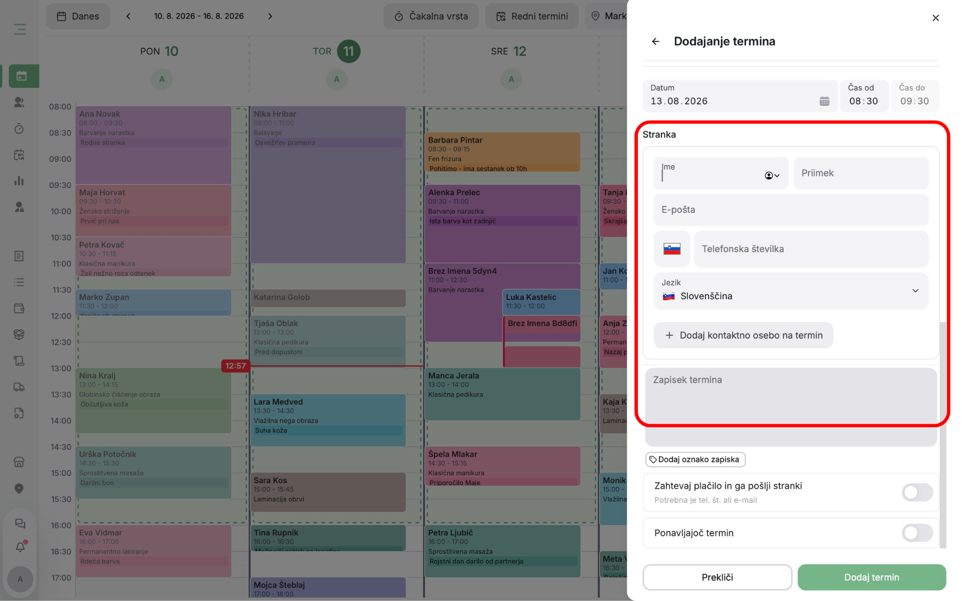Open the list icon in sidebar
The image size is (962, 601).
(19, 282)
